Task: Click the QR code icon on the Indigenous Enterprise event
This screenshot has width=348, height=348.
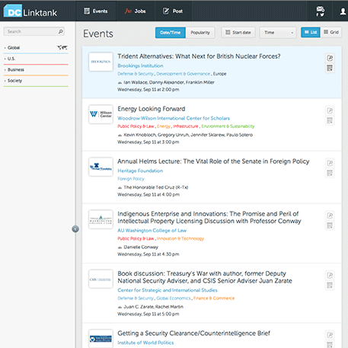Action: tap(330, 225)
